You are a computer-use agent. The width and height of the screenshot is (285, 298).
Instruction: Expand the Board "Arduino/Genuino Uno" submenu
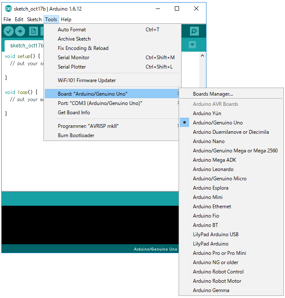(x=112, y=94)
